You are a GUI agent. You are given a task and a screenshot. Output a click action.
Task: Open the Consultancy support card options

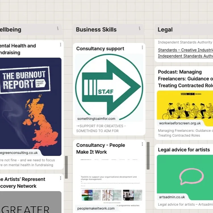click(x=142, y=47)
